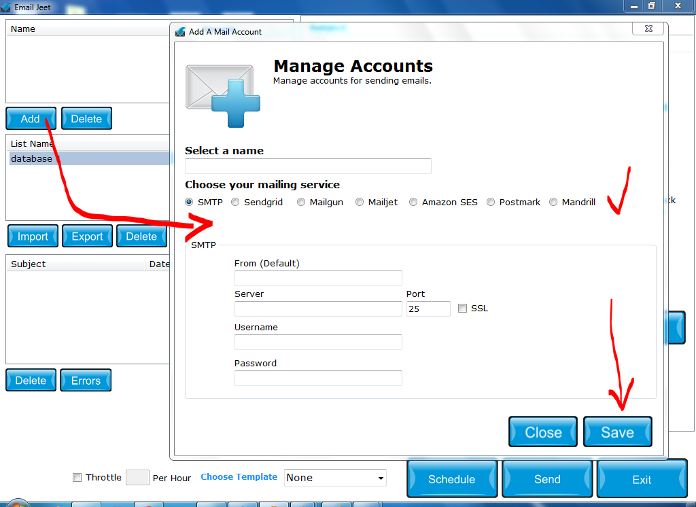696x507 pixels.
Task: Restore the Email Jeet window
Action: click(652, 5)
